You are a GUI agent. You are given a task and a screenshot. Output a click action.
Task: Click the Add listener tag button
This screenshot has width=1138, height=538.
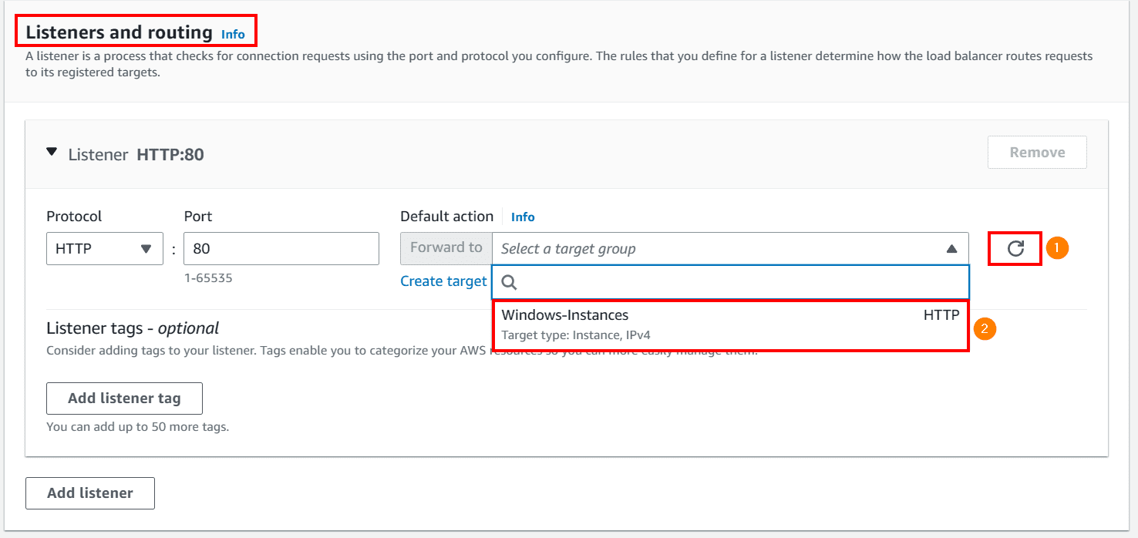(x=124, y=398)
